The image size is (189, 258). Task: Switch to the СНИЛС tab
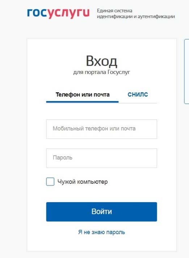[x=138, y=95]
